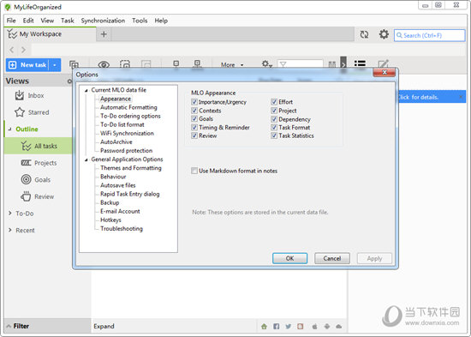Click the Cancel button in Options

[332, 258]
